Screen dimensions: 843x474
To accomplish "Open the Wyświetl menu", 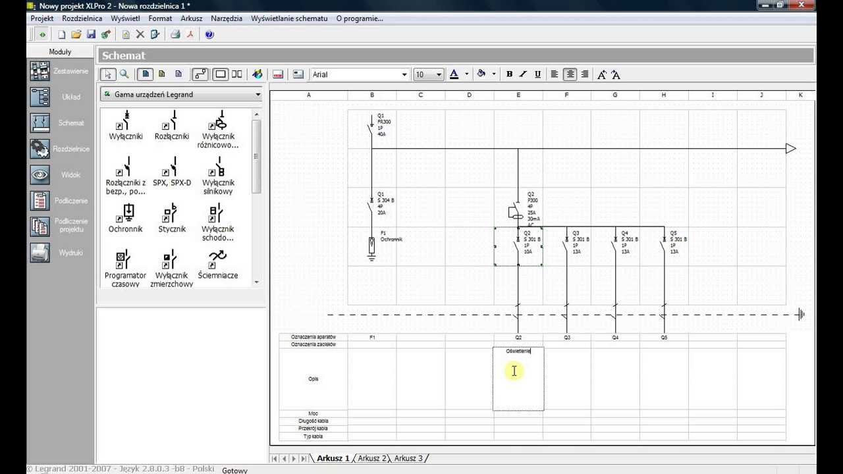I will point(125,18).
